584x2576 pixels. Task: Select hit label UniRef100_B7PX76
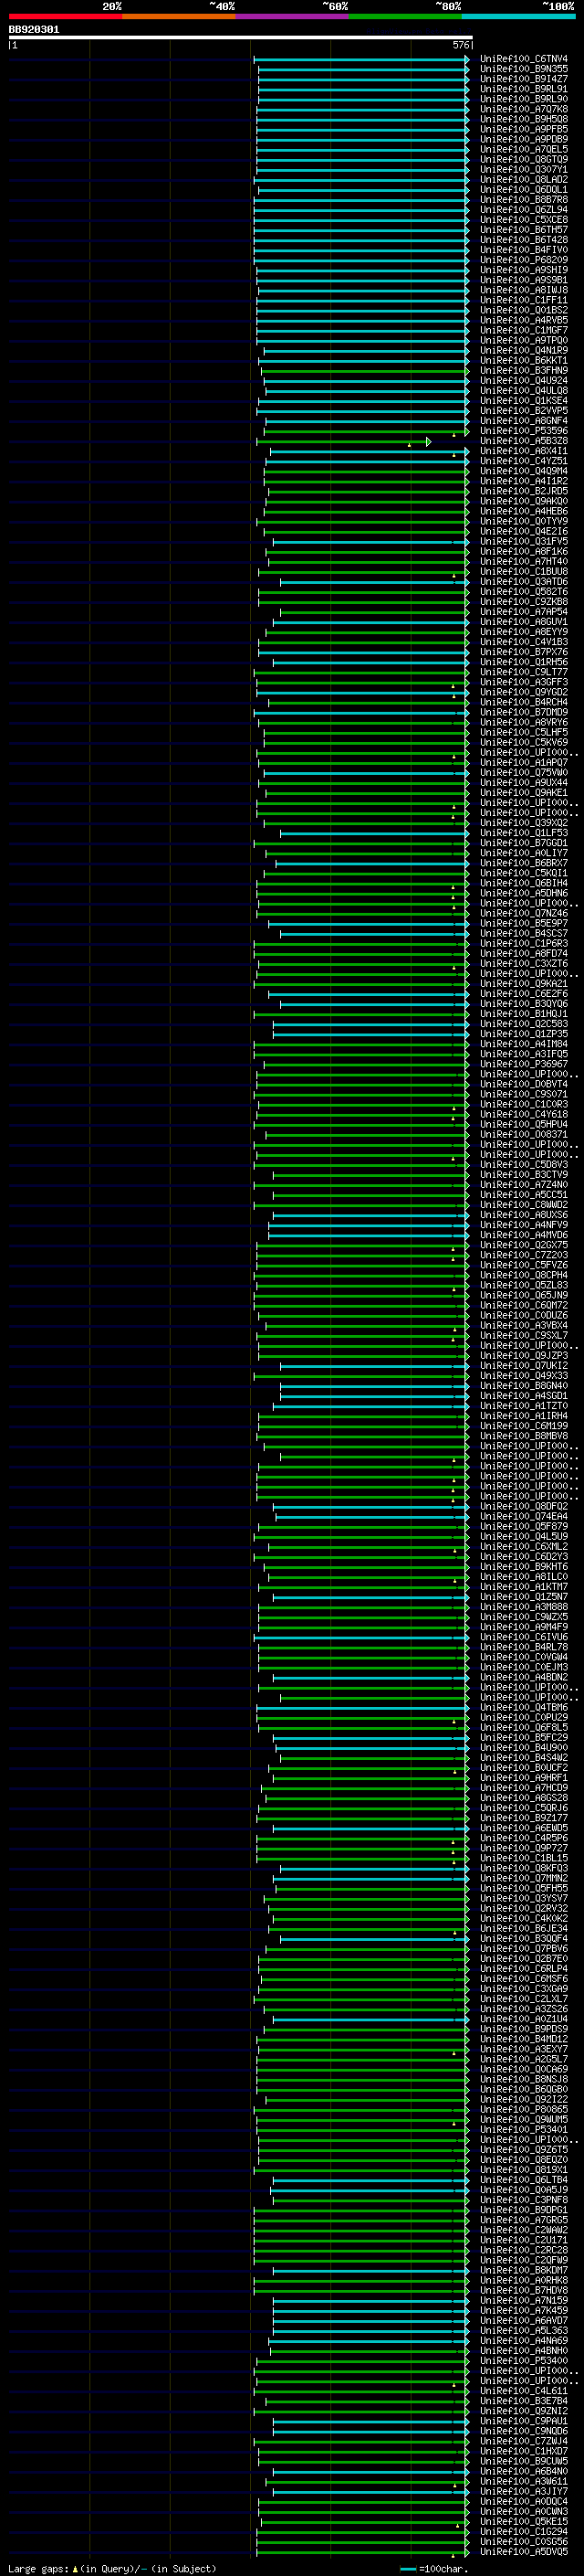[x=523, y=653]
